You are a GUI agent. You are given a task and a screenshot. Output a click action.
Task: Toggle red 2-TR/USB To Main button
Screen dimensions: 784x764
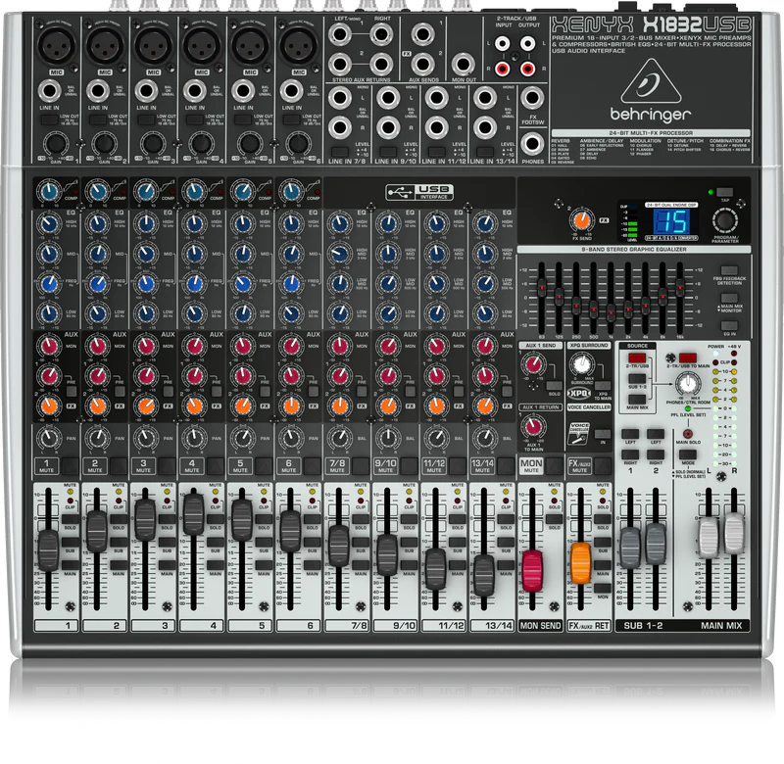pyautogui.click(x=688, y=358)
